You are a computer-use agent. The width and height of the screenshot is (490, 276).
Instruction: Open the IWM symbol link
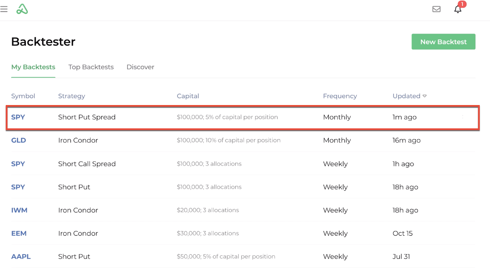[x=19, y=210]
